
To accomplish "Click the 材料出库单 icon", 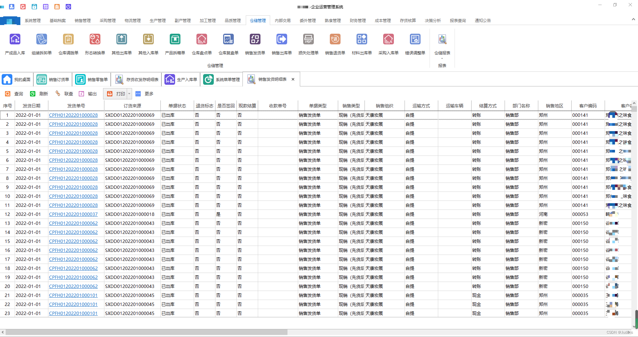I will tap(361, 43).
